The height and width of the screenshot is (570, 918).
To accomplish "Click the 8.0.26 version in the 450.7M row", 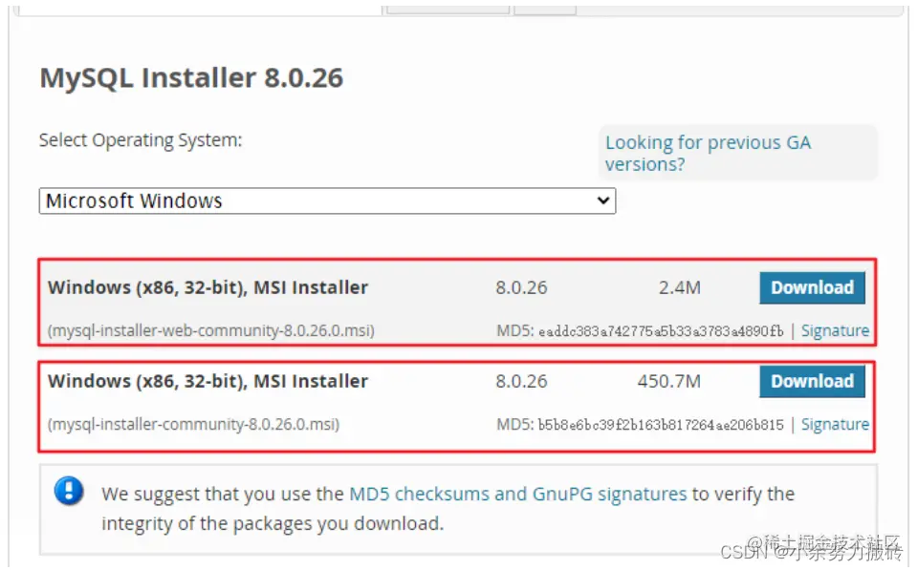I will tap(522, 381).
